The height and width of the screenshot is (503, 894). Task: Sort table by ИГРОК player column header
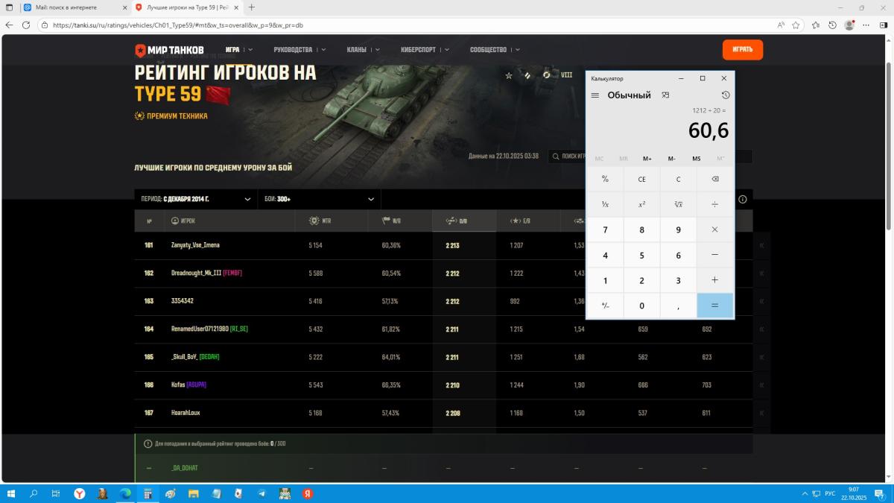(x=183, y=221)
